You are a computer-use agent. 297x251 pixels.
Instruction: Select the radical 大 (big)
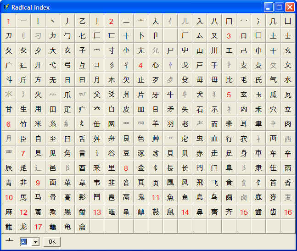53,50
